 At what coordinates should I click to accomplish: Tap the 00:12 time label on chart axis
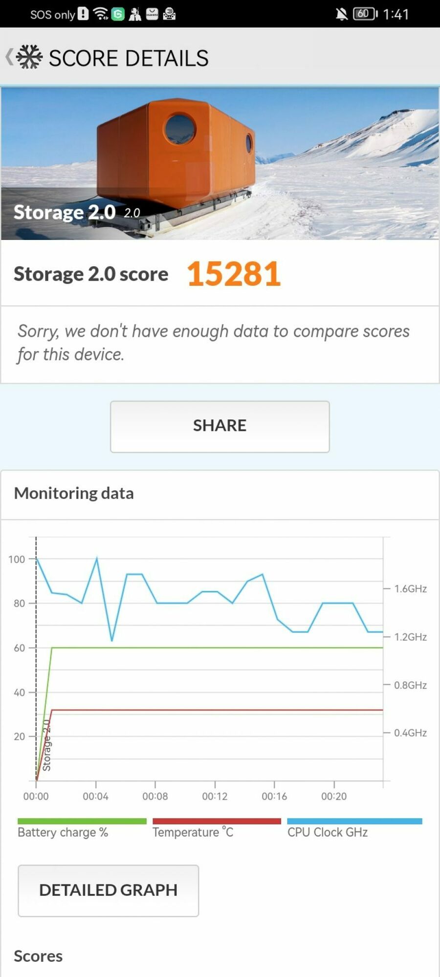click(215, 796)
